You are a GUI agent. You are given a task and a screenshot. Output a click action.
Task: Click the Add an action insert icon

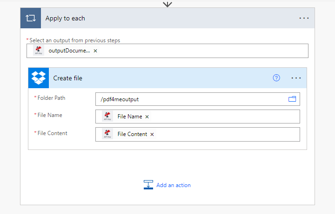pos(148,185)
